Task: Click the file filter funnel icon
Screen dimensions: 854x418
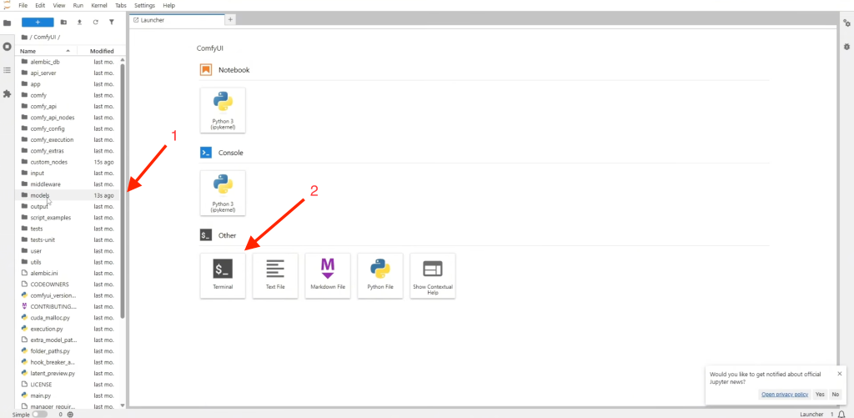Action: pyautogui.click(x=112, y=23)
